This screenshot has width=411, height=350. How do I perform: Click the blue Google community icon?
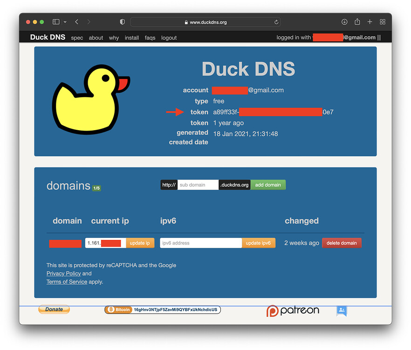pos(342,311)
